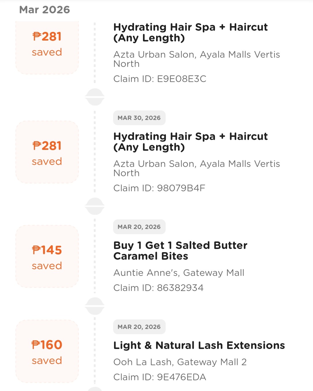Click Claim ID 9E476EDA
Viewport: 313px width, 391px height.
coord(160,377)
